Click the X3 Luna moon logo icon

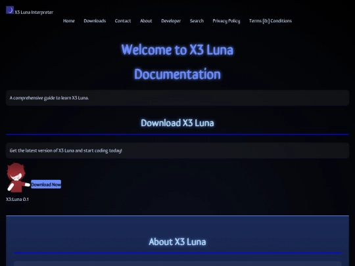(10, 10)
